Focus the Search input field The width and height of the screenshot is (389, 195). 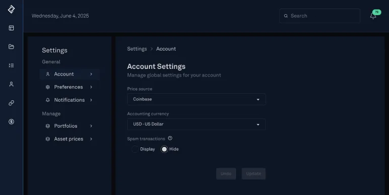[x=320, y=16]
